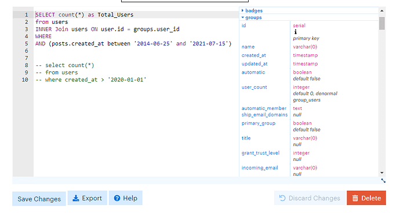Click the comment '-- select count(*)' on line 8
Viewport: 400px width, 213px height.
65,65
